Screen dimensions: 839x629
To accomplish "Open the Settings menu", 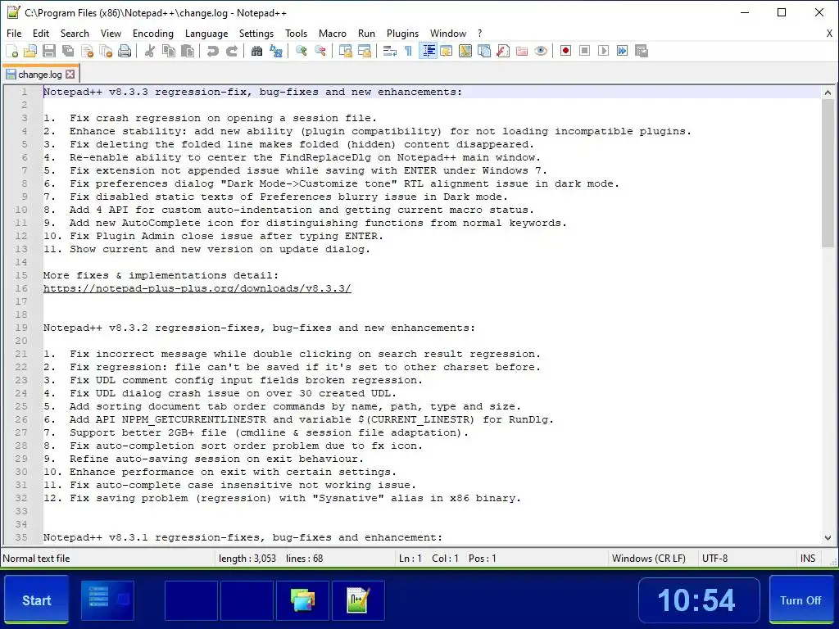I will point(256,33).
